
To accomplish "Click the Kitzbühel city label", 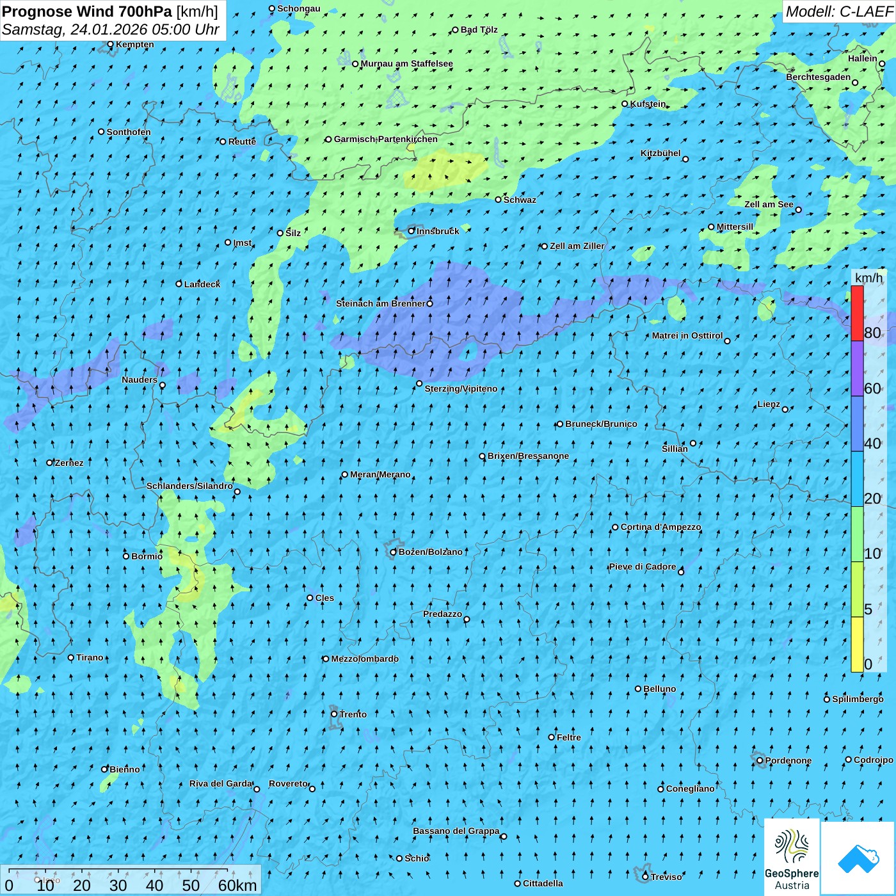I will [660, 153].
